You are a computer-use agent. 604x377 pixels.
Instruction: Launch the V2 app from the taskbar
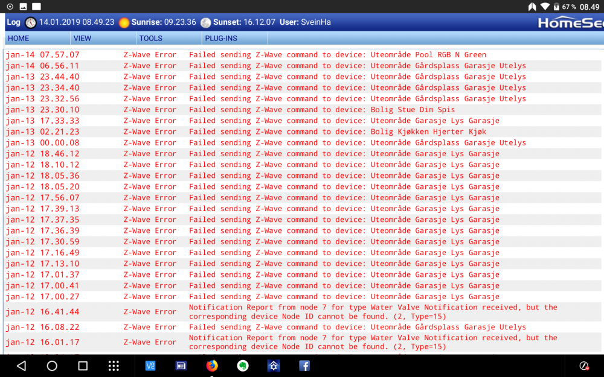(x=150, y=365)
